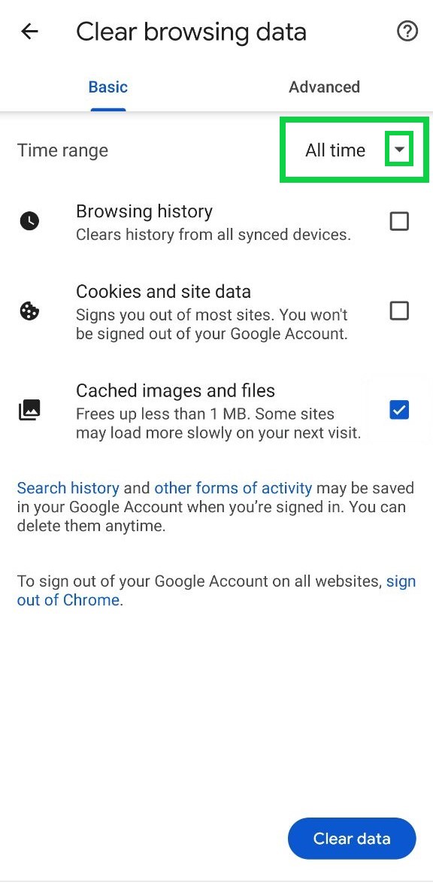The image size is (433, 883).
Task: Tap the Cached images and files title
Action: pos(175,391)
